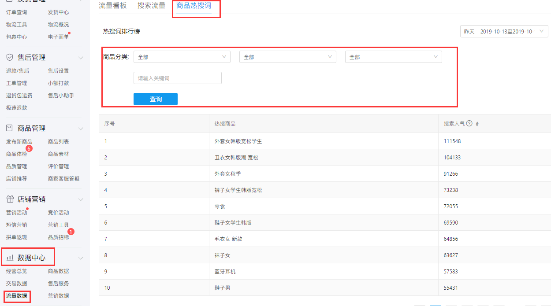
Task: Open the first 商品分类 dropdown
Action: (182, 57)
